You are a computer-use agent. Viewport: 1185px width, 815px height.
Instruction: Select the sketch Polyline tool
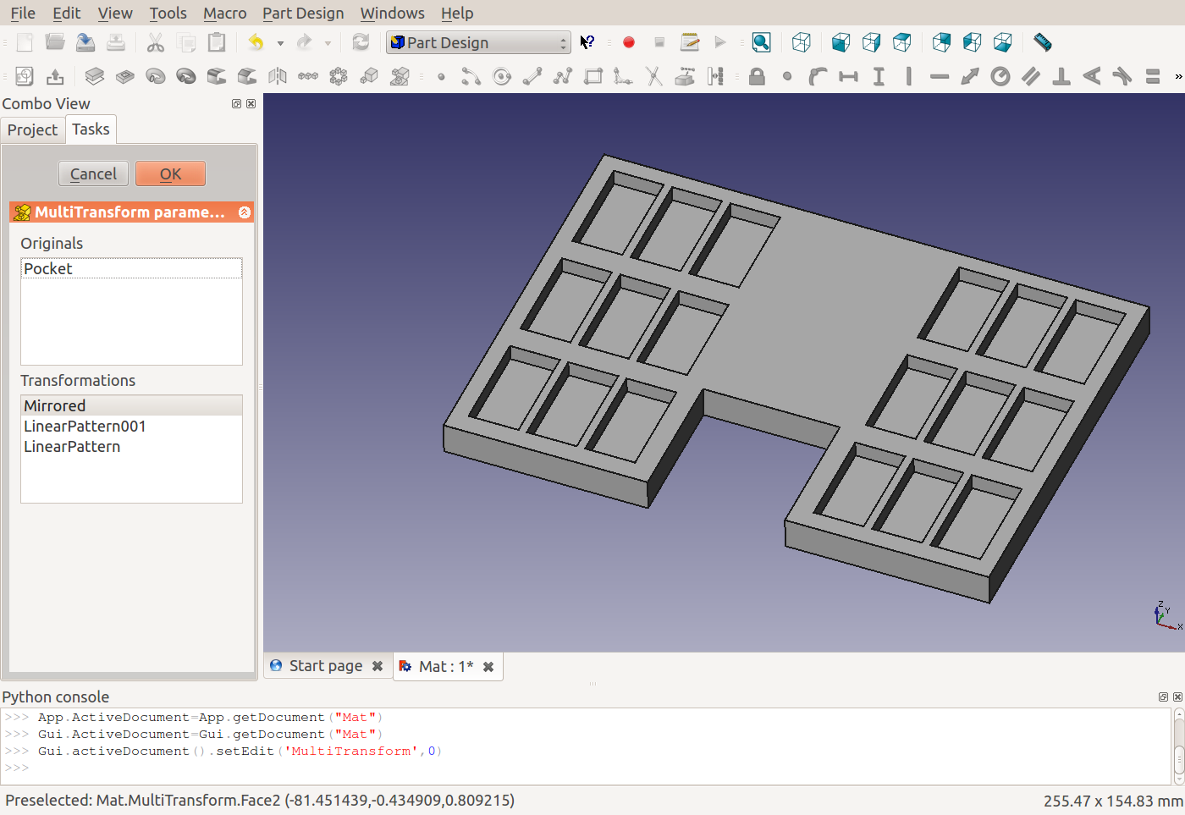coord(563,76)
